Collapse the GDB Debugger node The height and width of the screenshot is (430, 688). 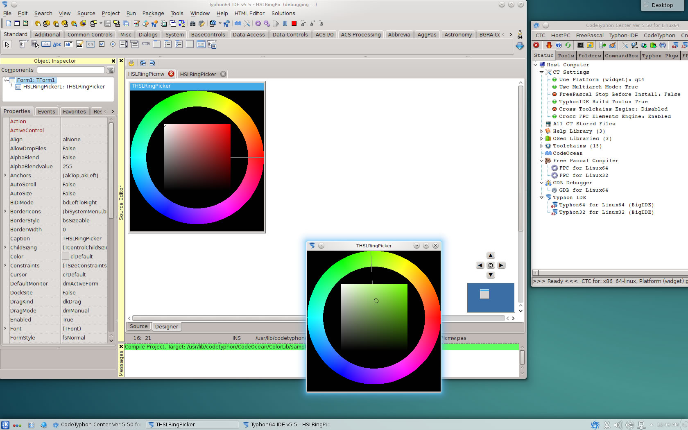coord(541,183)
